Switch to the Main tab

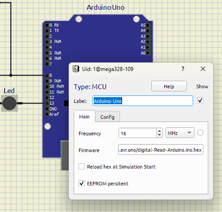click(x=84, y=117)
